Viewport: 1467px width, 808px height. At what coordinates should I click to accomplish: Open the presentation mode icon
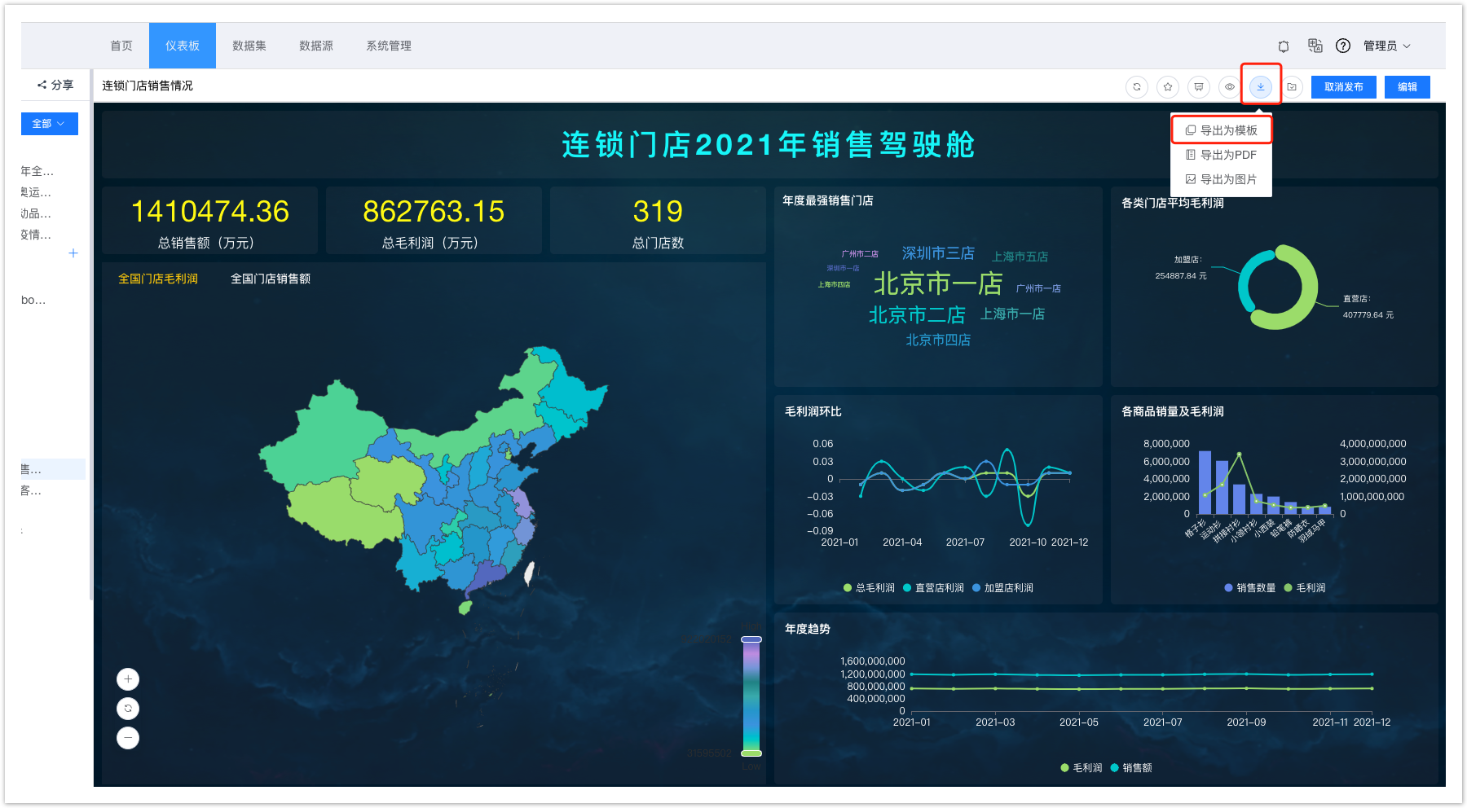tap(1199, 86)
